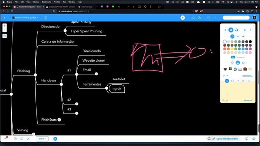Viewport: 260px width, 146px height.
Task: Start the map playback button
Action: point(55,139)
